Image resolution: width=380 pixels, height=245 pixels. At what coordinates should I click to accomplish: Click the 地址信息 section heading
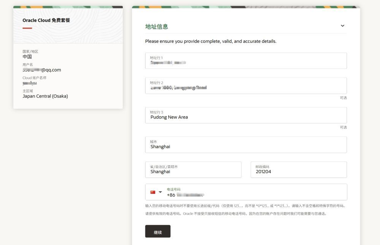tap(157, 27)
